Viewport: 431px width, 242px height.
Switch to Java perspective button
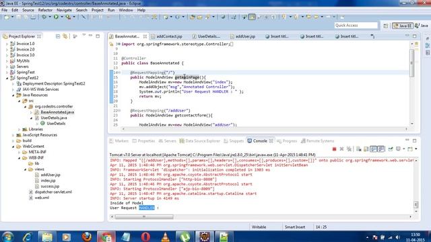click(422, 26)
